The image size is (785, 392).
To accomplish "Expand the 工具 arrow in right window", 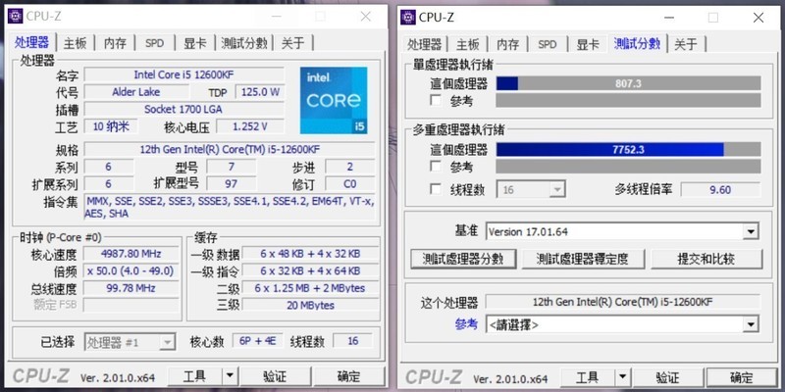I will (x=622, y=377).
